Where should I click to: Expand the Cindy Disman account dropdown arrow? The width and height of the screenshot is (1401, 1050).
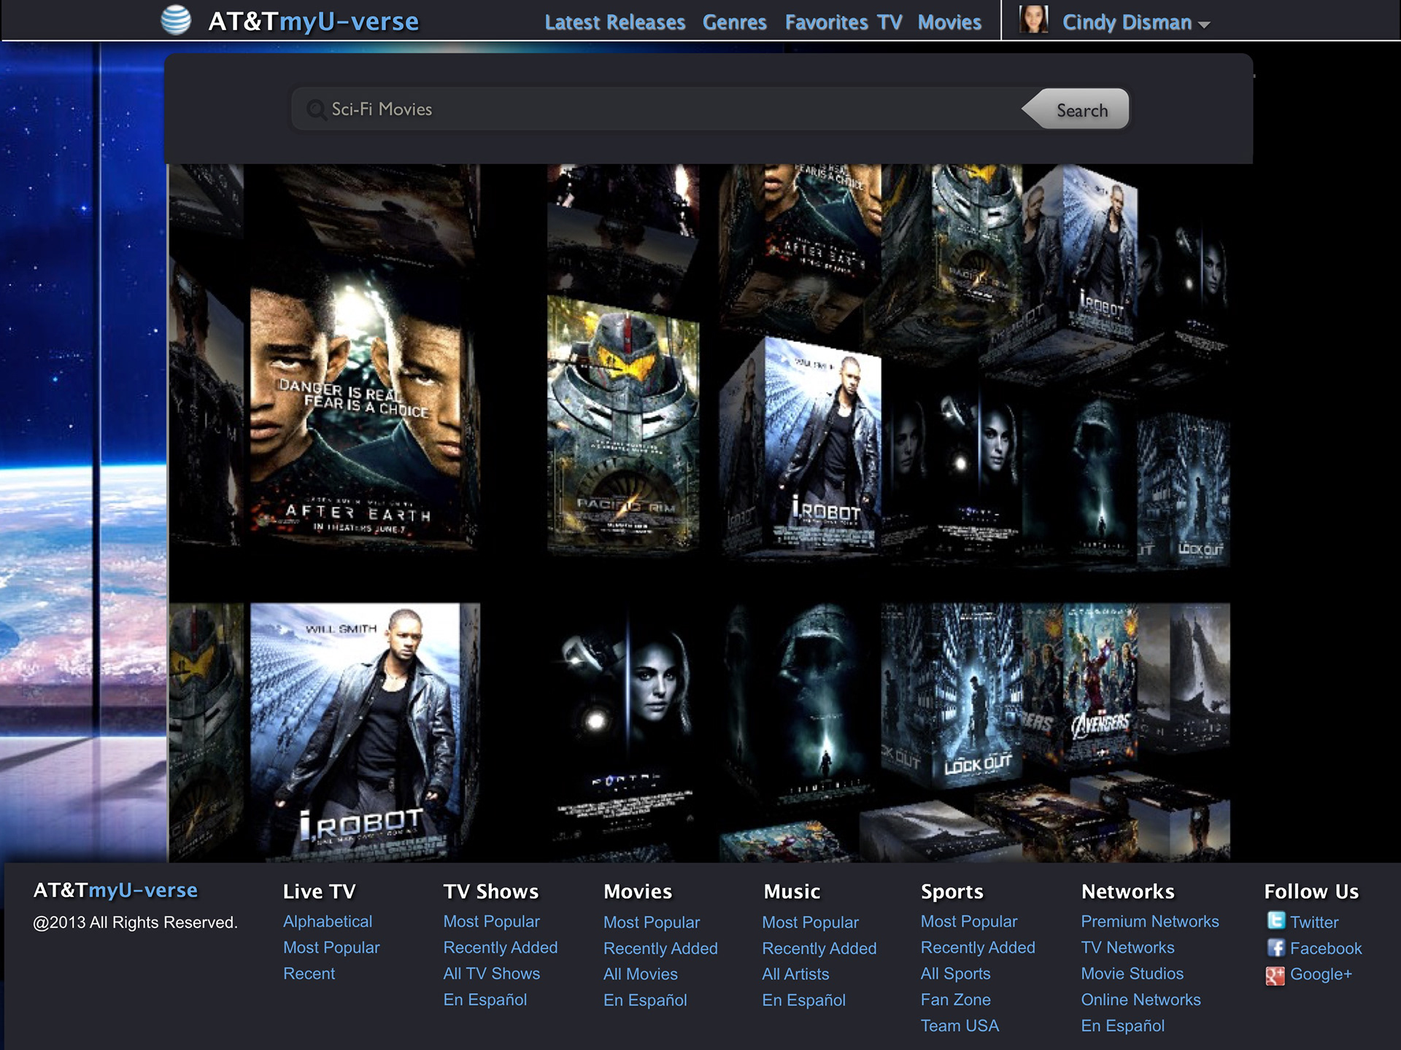[x=1204, y=25]
